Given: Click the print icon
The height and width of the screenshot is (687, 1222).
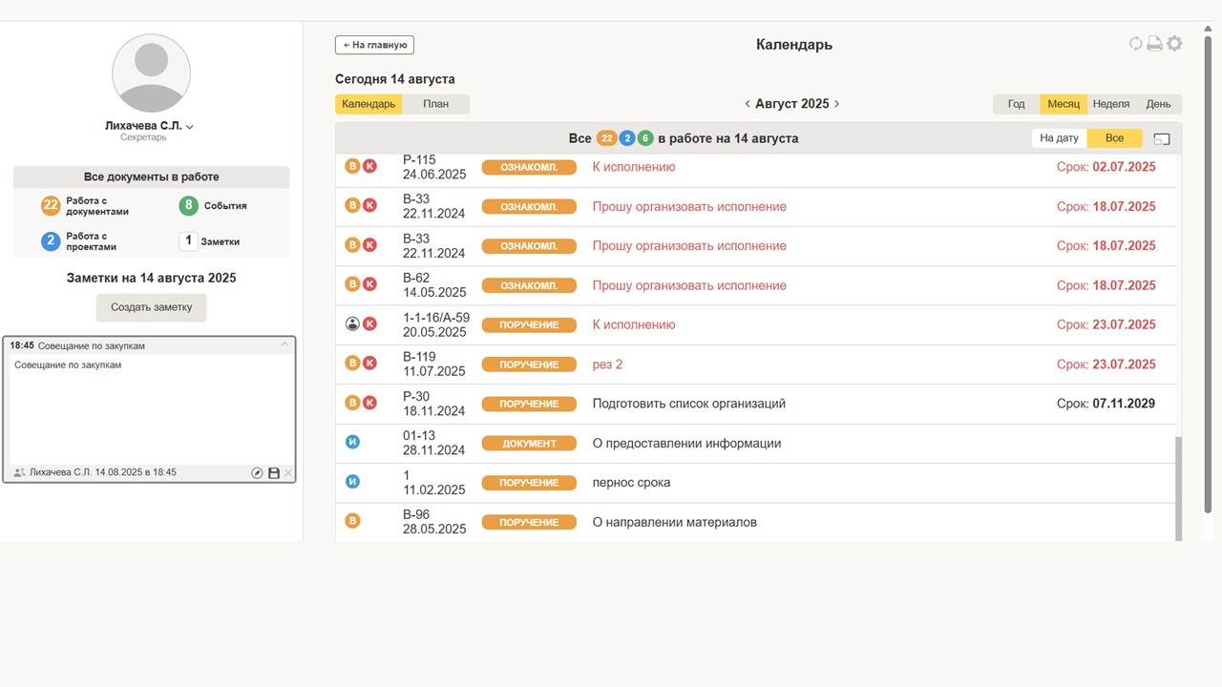Looking at the screenshot, I should [x=1154, y=44].
